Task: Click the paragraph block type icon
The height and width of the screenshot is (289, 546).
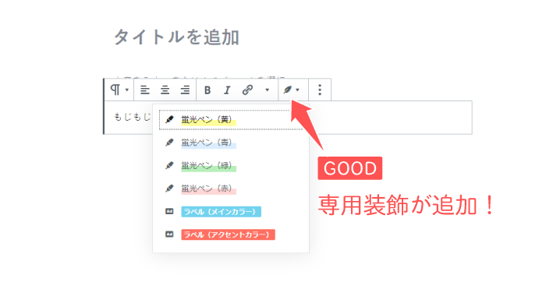Action: point(115,90)
